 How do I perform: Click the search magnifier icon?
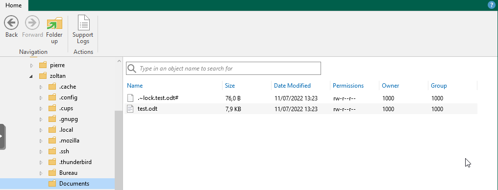point(131,68)
